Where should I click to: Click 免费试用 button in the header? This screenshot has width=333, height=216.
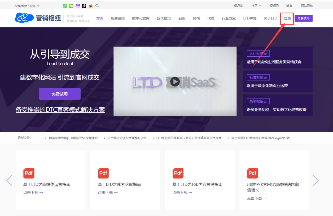point(303,18)
